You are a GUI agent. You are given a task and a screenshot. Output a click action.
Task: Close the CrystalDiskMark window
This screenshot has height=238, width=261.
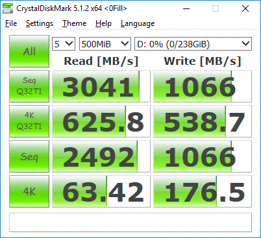click(x=245, y=8)
